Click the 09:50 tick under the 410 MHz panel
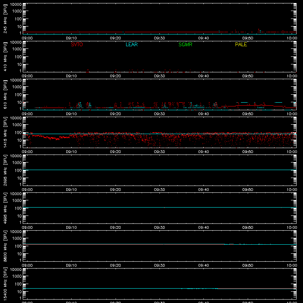Image resolution: width=303 pixels, height=303 pixels. [x=248, y=76]
